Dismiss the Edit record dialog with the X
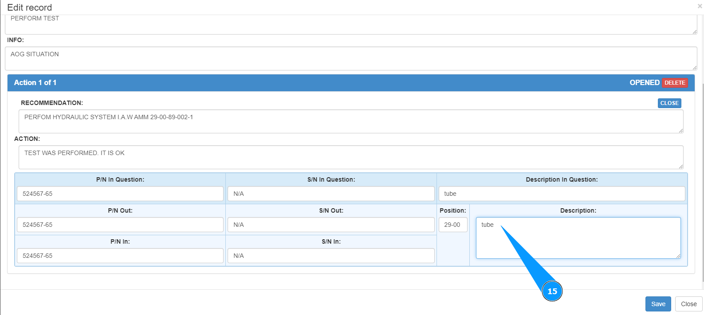The image size is (704, 315). pos(700,6)
